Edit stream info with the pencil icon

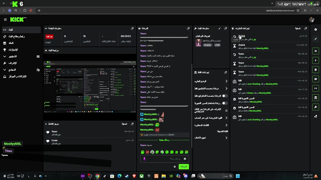pyautogui.click(x=219, y=28)
